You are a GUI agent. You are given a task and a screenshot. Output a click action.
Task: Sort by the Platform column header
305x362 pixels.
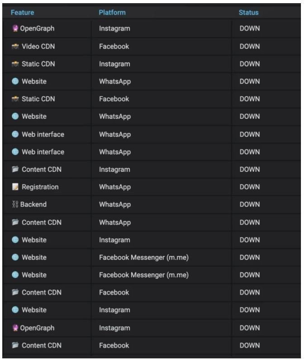point(112,13)
